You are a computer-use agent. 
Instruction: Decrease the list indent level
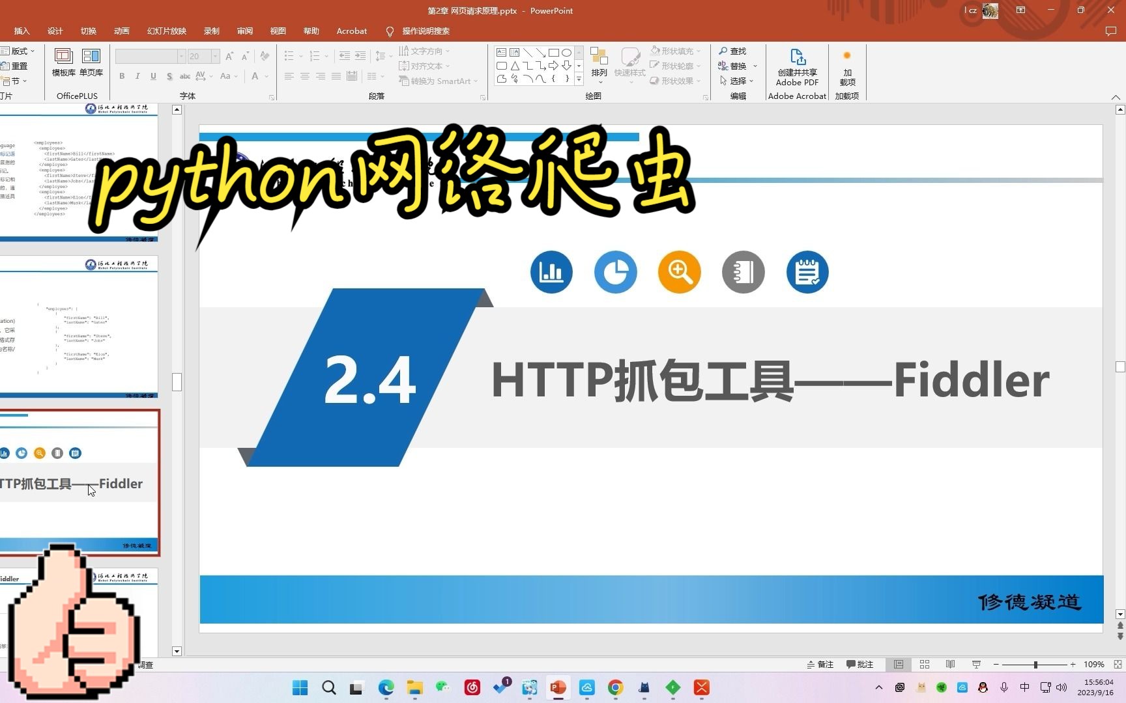[x=345, y=57]
